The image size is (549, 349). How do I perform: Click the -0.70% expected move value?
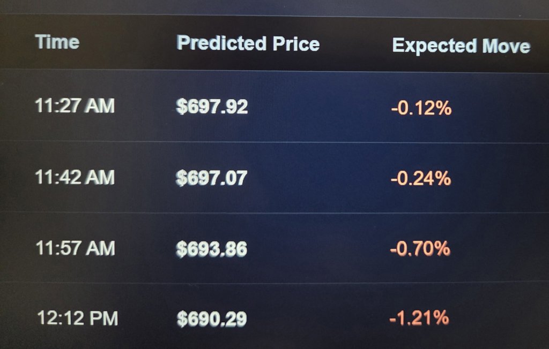420,248
